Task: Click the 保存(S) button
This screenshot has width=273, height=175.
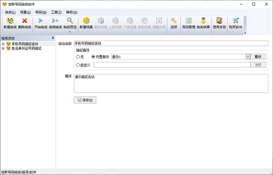Action: [x=85, y=100]
